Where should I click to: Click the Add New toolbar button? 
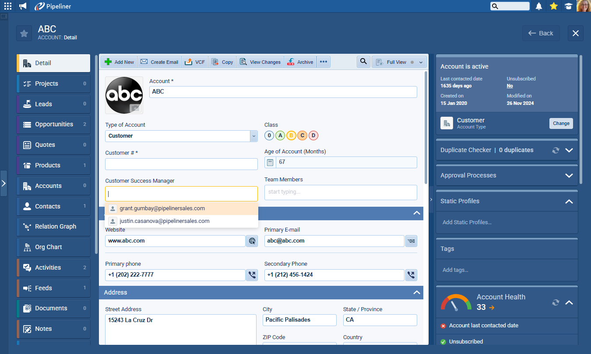pos(120,62)
